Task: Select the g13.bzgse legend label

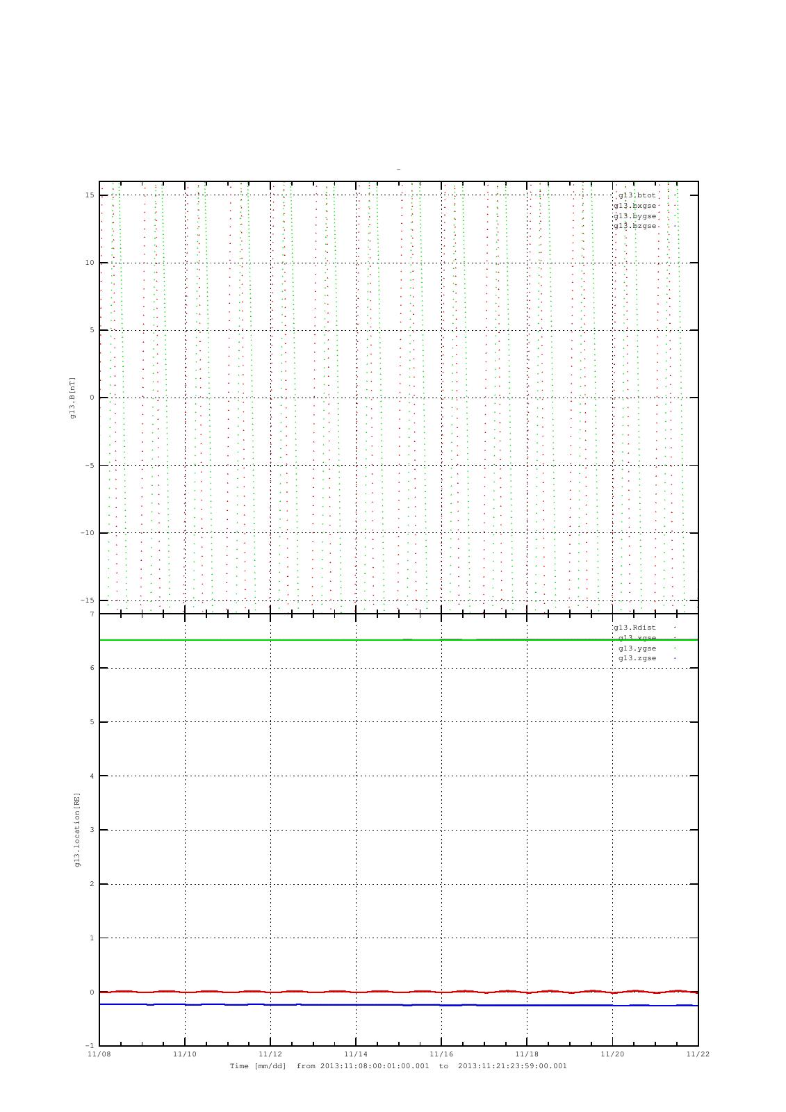Action: pyautogui.click(x=634, y=226)
